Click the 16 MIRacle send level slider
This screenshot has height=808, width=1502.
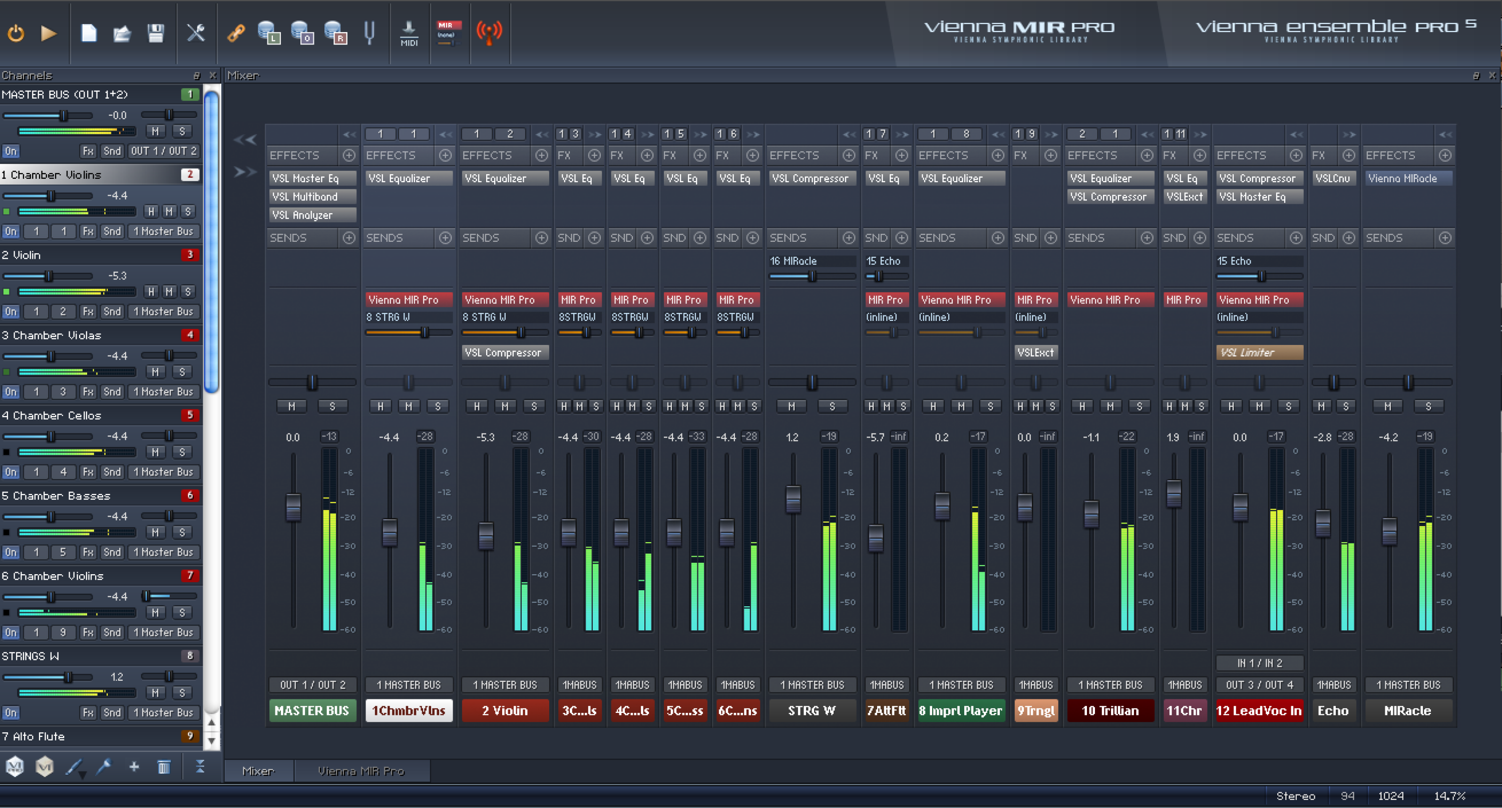[811, 276]
